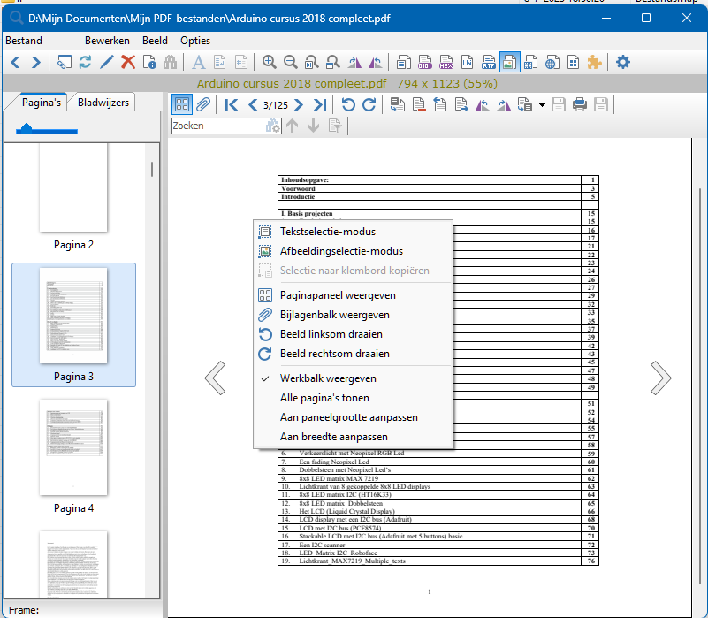Switch to RTF view mode
708x618 pixels.
tap(489, 63)
